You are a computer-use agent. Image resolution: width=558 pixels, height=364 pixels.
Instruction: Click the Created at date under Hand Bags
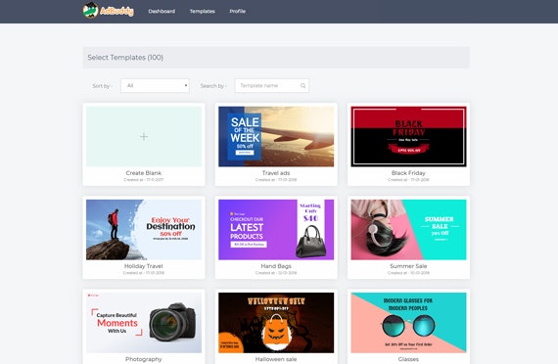point(276,273)
